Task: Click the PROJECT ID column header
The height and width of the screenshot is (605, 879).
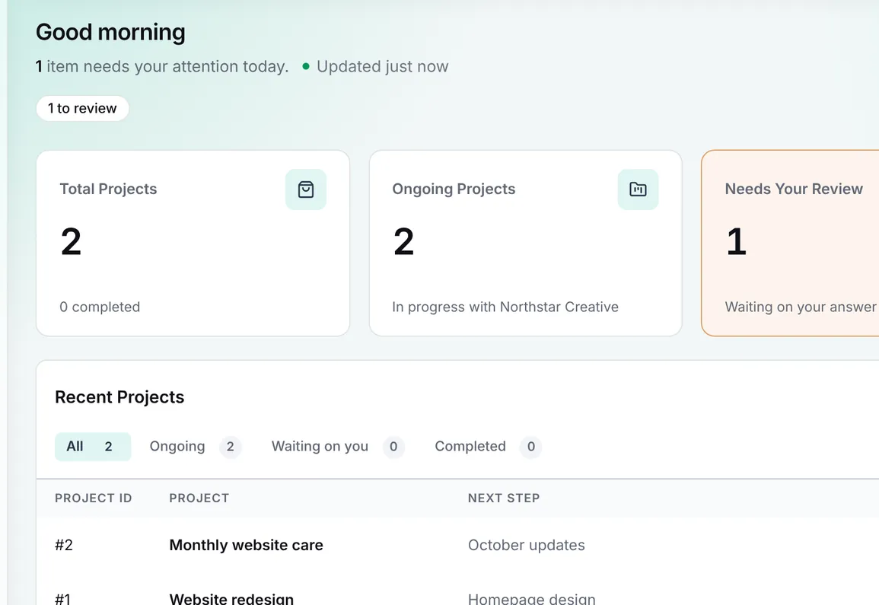Action: point(94,498)
